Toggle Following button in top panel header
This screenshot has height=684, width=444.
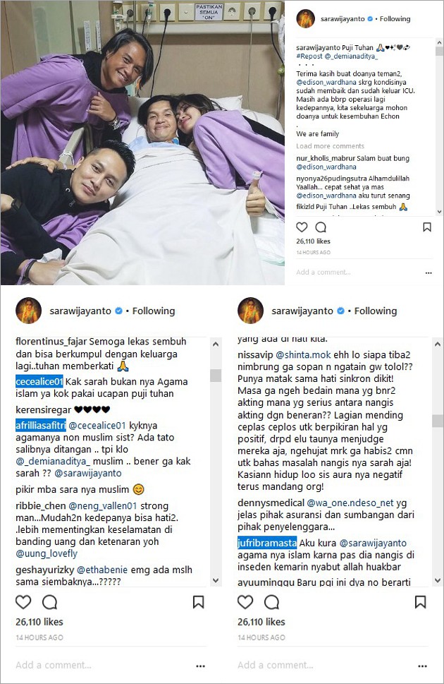point(395,19)
